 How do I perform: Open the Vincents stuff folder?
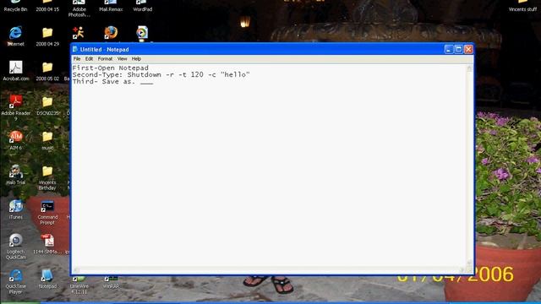pos(522,6)
